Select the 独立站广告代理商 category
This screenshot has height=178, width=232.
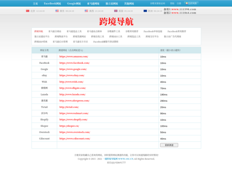[172, 36]
